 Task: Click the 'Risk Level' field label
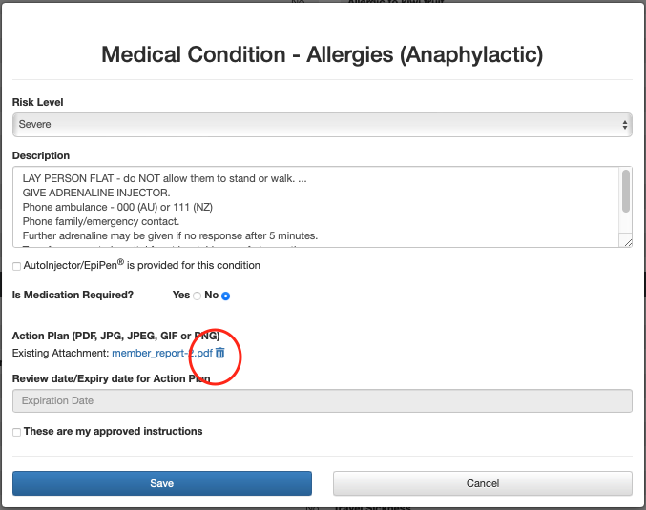pos(38,102)
